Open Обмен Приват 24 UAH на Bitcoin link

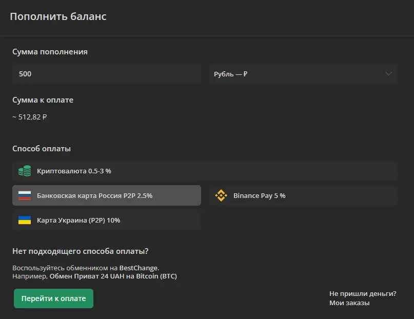(113, 276)
